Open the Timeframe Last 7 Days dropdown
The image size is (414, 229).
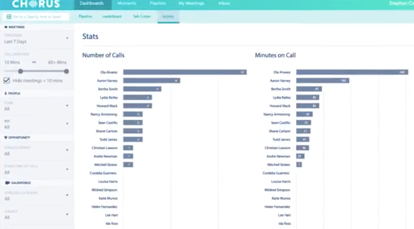(x=36, y=39)
